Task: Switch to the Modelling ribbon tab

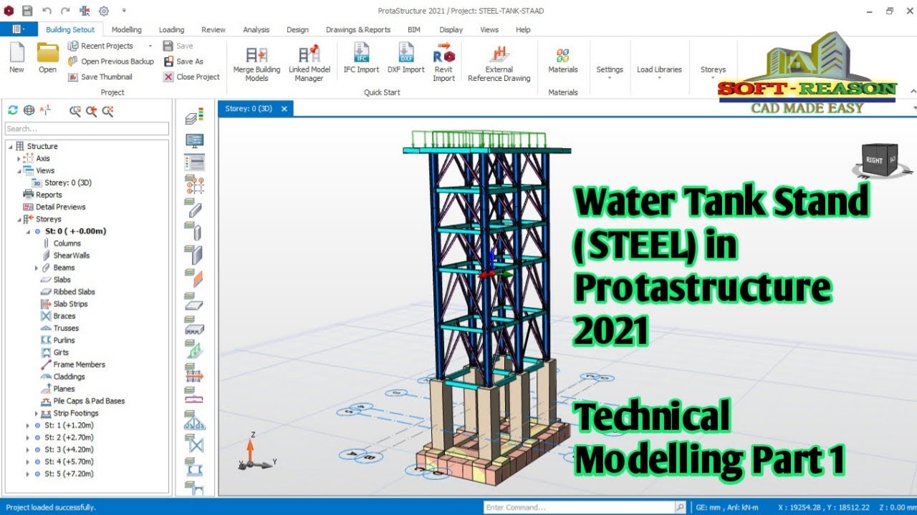Action: tap(127, 30)
